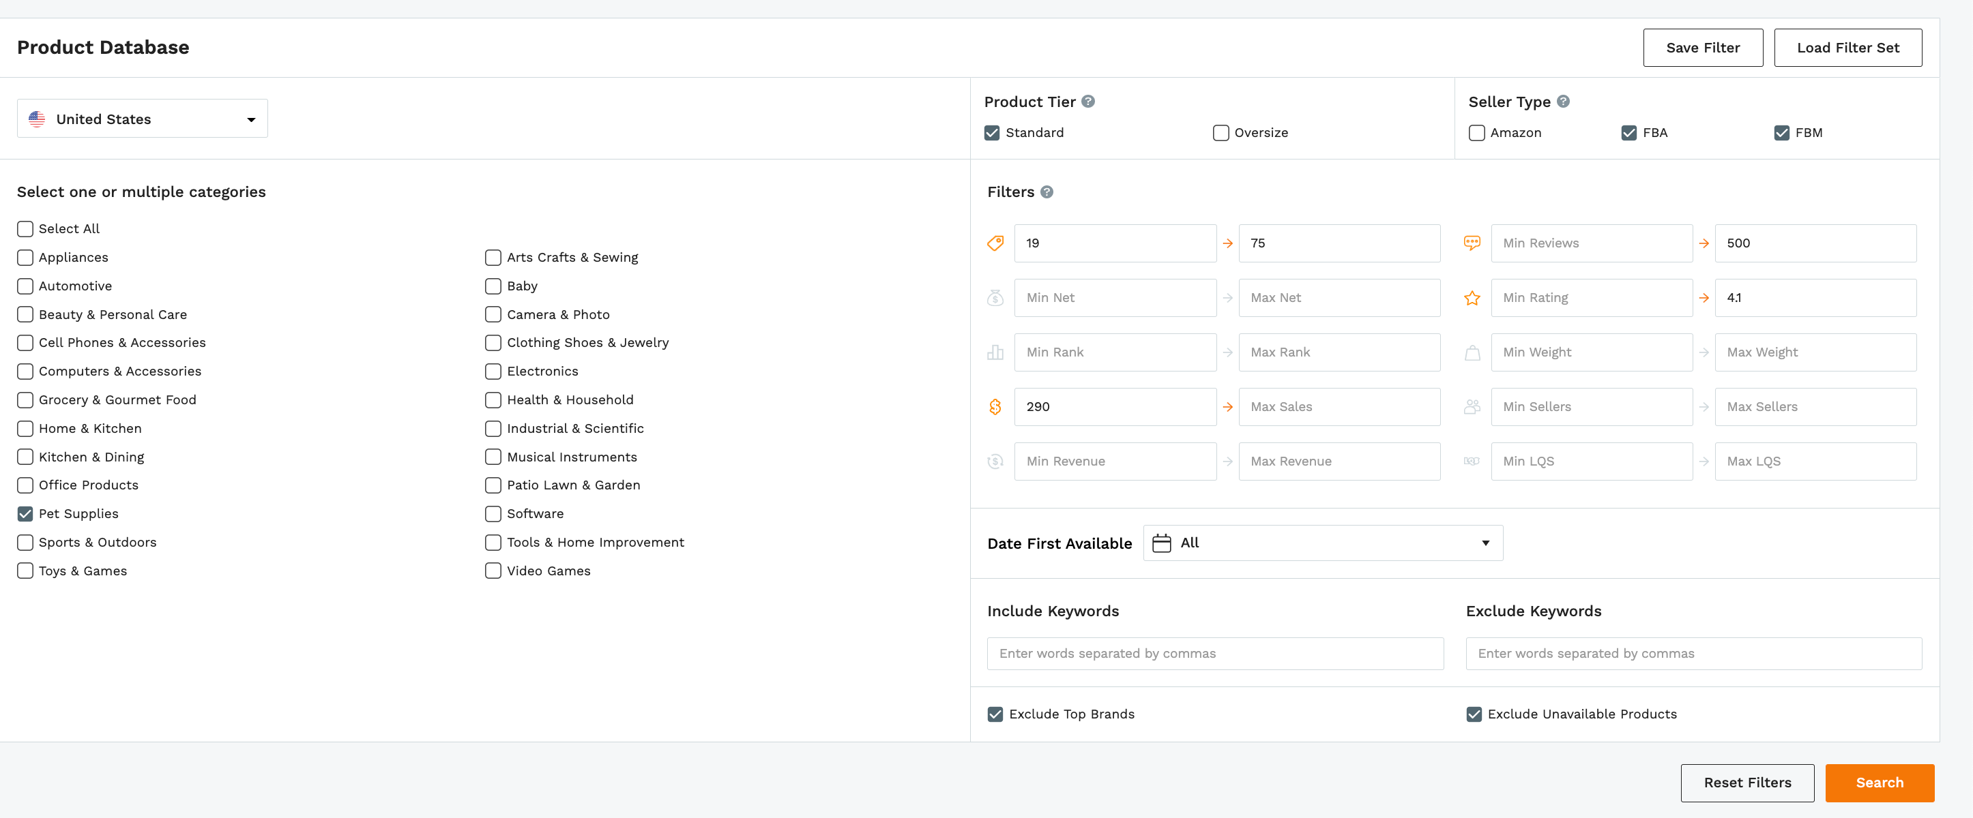The width and height of the screenshot is (1973, 818).
Task: Toggle Exclude Unavailable Products checkbox
Action: [x=1474, y=714]
